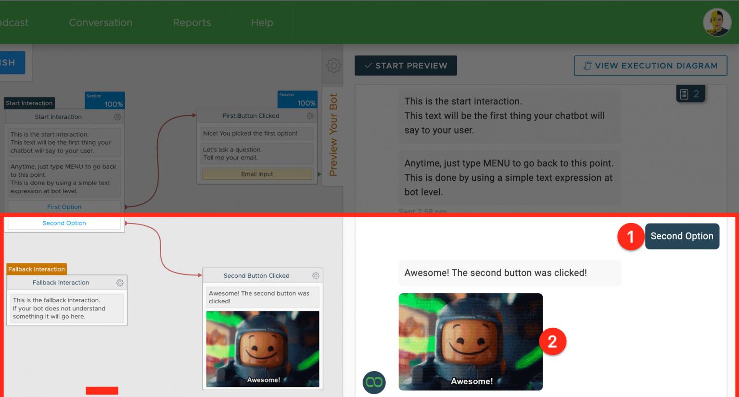Click the Email Input field on First Button Clicked
The height and width of the screenshot is (397, 739).
tap(257, 174)
